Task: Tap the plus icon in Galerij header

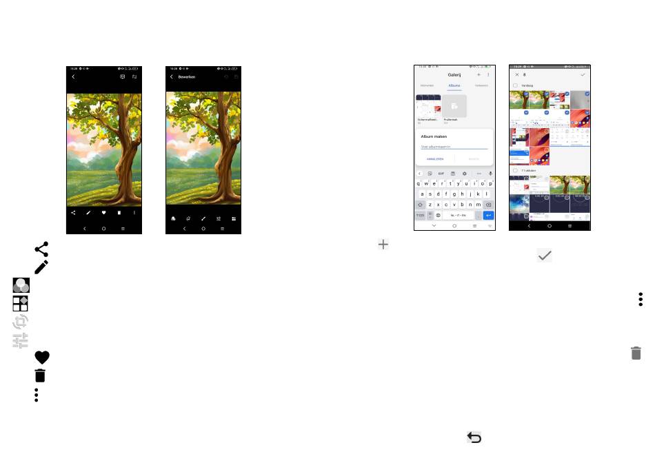Action: tap(478, 74)
